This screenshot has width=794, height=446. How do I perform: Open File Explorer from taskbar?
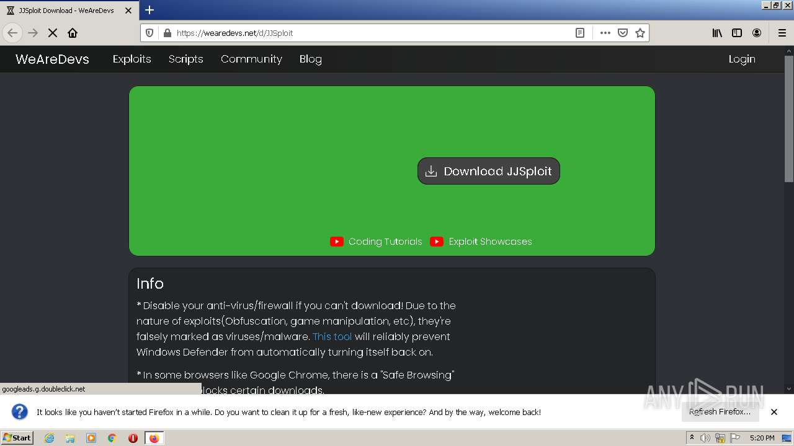click(x=70, y=438)
